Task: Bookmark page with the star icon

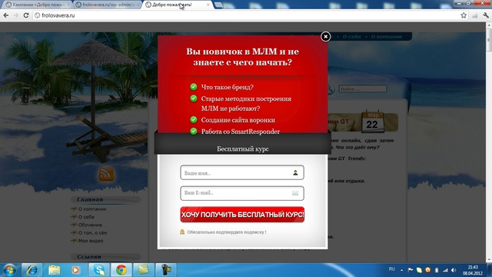Action: (464, 15)
